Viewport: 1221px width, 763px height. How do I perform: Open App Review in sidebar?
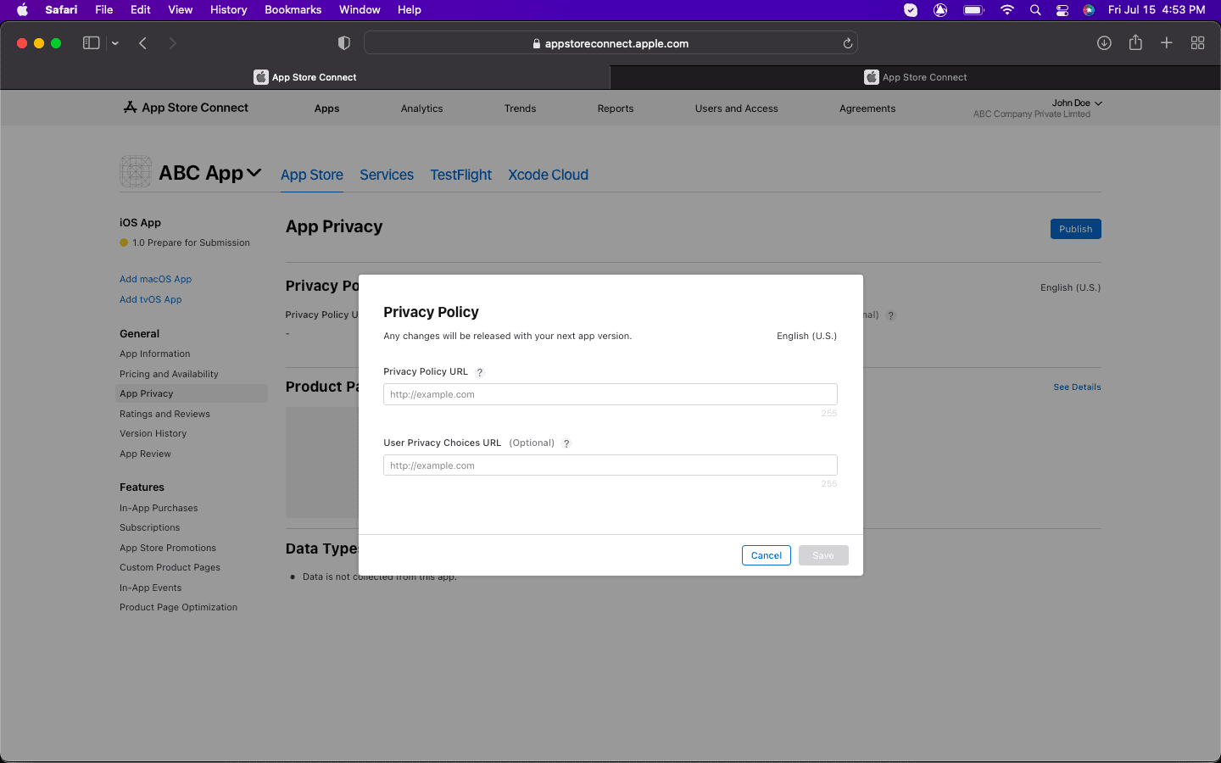(145, 454)
